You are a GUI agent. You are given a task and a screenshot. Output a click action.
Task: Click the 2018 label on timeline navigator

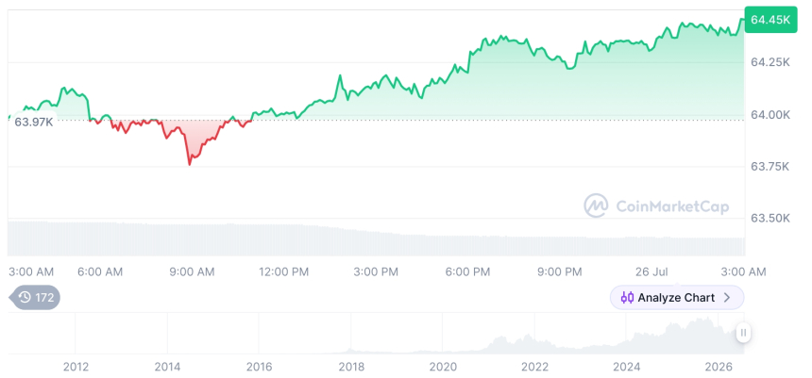click(351, 367)
